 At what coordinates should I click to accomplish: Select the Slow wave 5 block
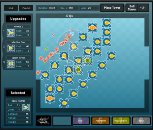click(80, 121)
